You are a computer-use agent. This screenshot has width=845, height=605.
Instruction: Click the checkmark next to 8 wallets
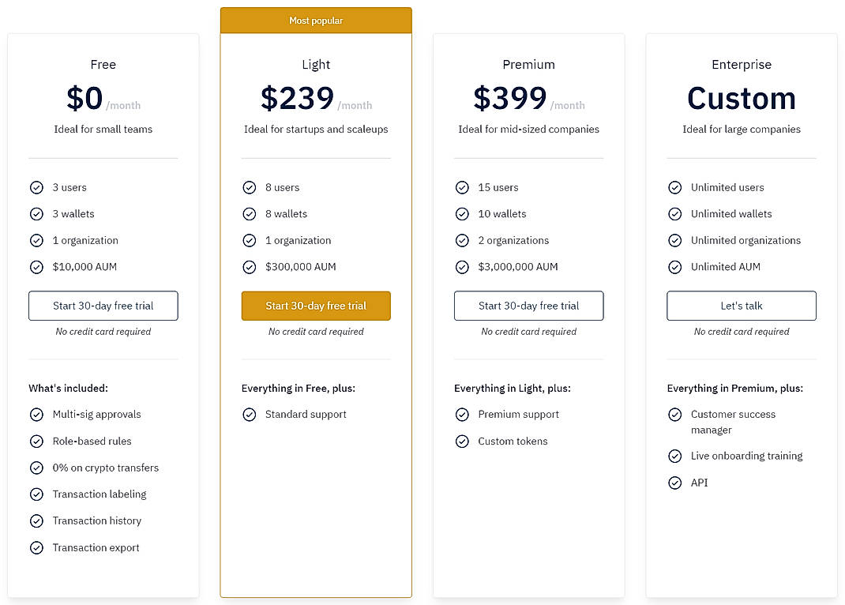(x=250, y=214)
